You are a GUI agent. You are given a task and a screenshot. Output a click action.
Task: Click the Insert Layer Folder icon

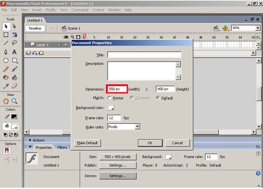click(x=41, y=53)
